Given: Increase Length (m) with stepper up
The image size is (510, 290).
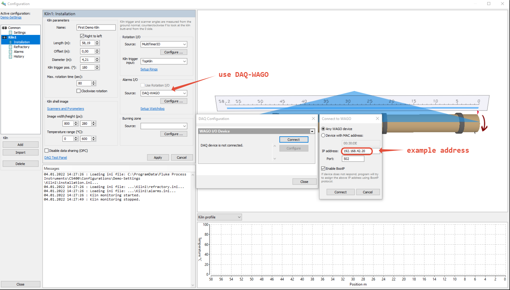Looking at the screenshot, I should pos(97,42).
